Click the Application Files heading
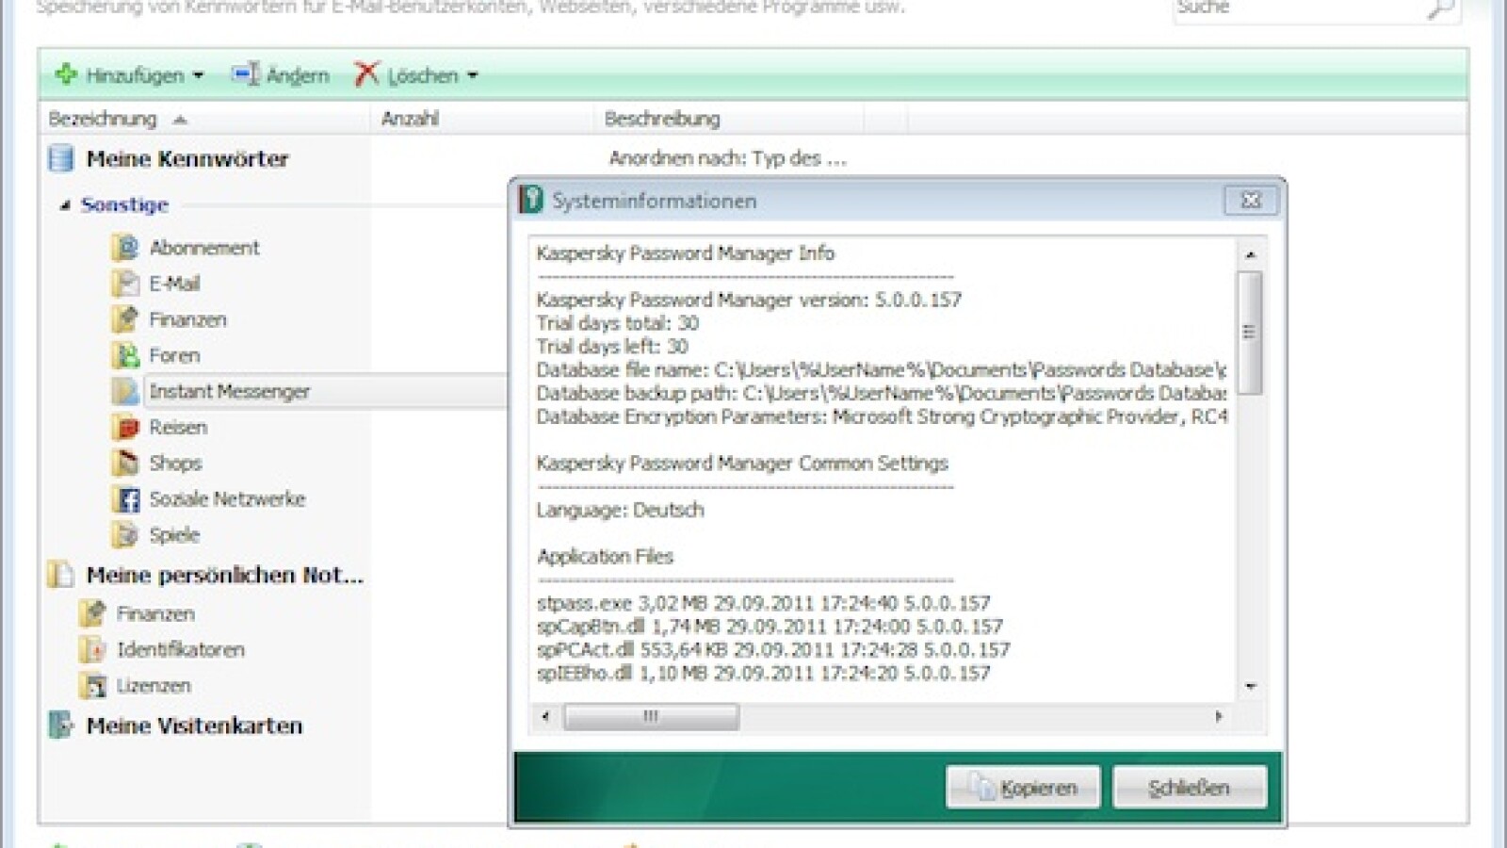Image resolution: width=1507 pixels, height=848 pixels. point(605,556)
